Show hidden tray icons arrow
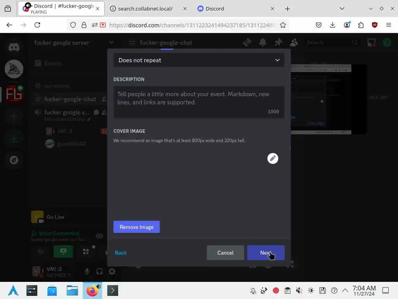 (345, 290)
